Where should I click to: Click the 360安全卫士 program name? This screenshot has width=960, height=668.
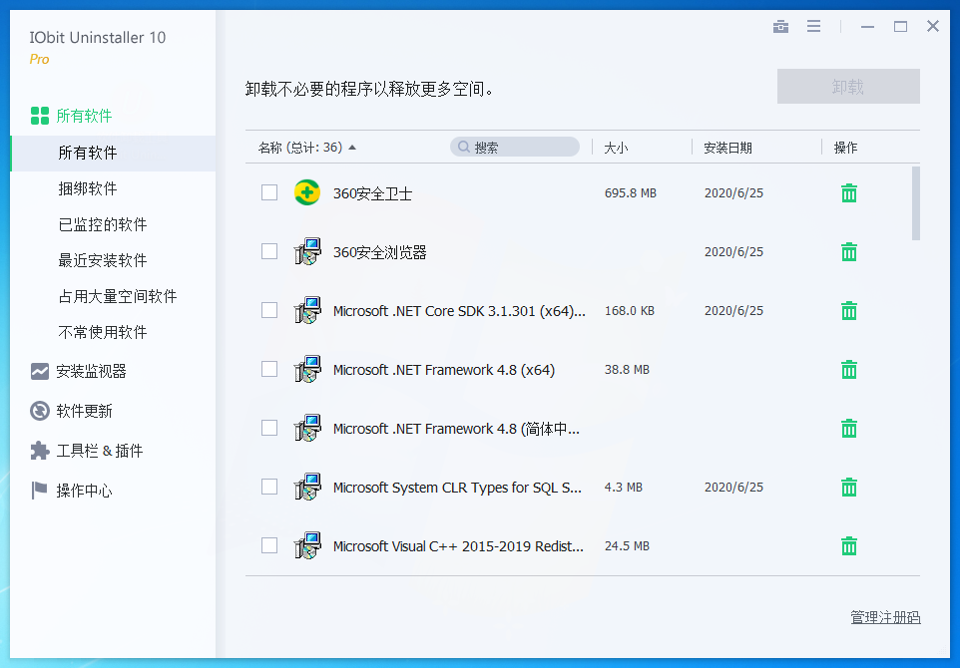click(x=373, y=193)
